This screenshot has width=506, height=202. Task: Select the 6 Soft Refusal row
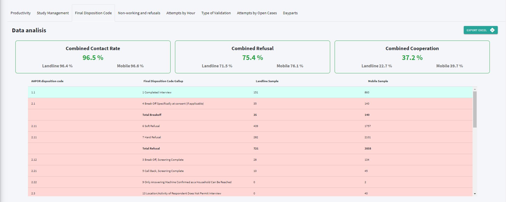pyautogui.click(x=250, y=126)
